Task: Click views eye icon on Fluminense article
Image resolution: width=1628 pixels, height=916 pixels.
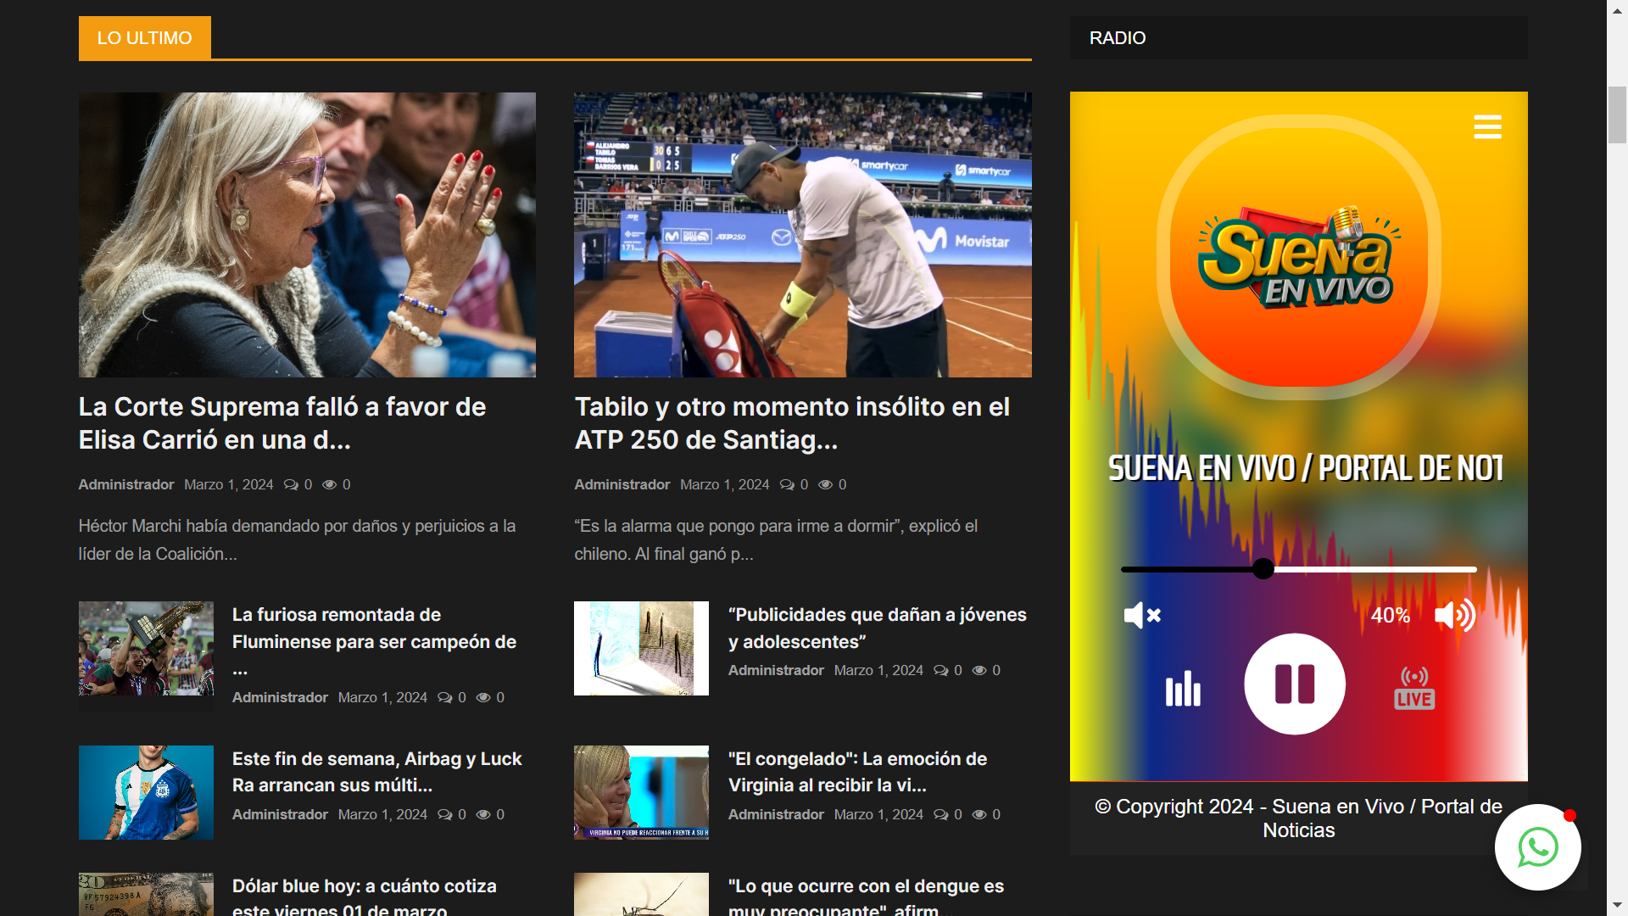Action: (x=483, y=698)
